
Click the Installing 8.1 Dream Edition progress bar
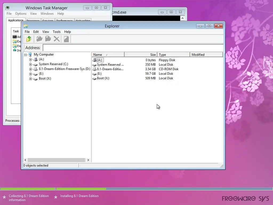pos(164,189)
